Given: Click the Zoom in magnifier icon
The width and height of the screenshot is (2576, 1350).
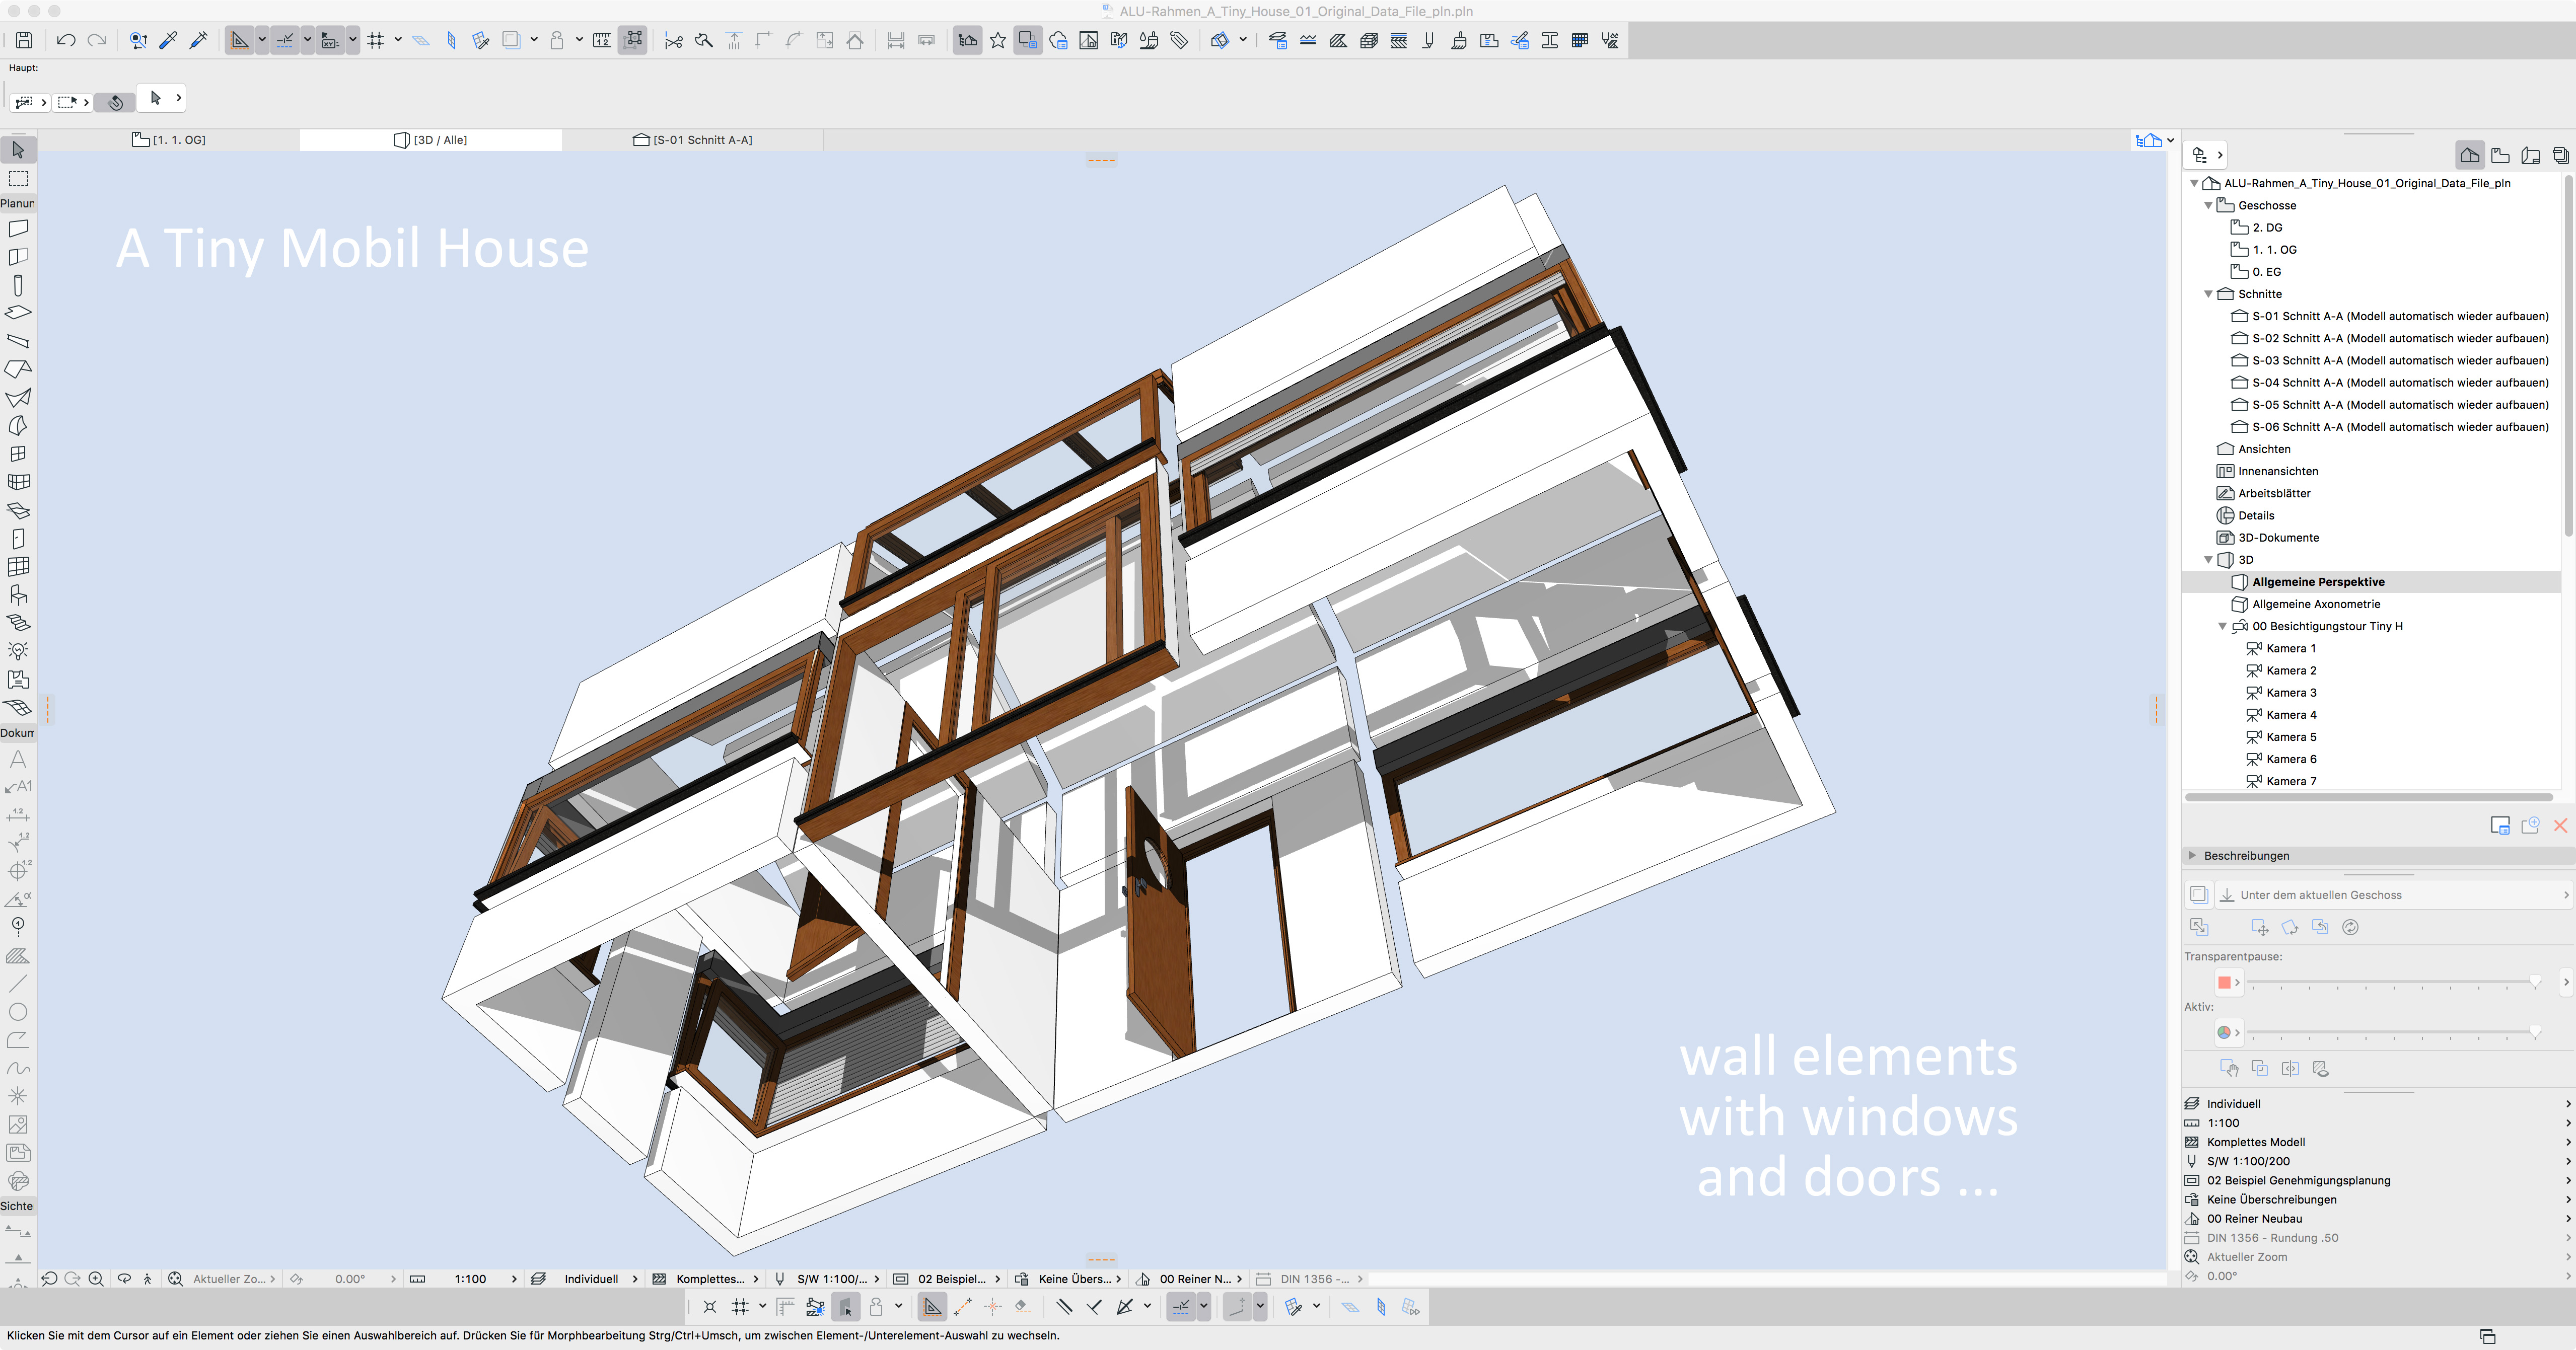Looking at the screenshot, I should coord(96,1278).
